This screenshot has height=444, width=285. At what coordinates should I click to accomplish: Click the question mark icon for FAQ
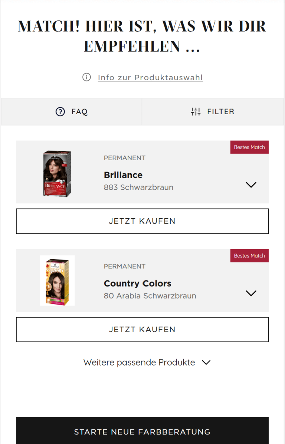[x=60, y=112]
